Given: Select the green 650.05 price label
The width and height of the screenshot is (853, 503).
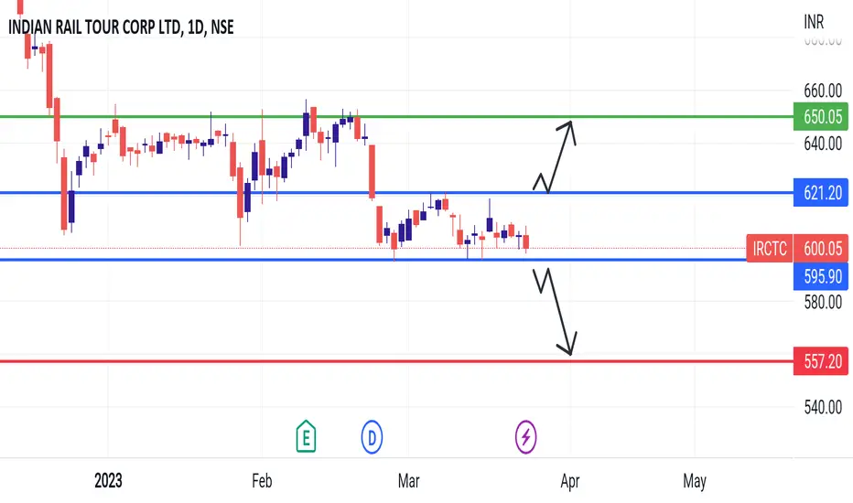Looking at the screenshot, I should (821, 116).
